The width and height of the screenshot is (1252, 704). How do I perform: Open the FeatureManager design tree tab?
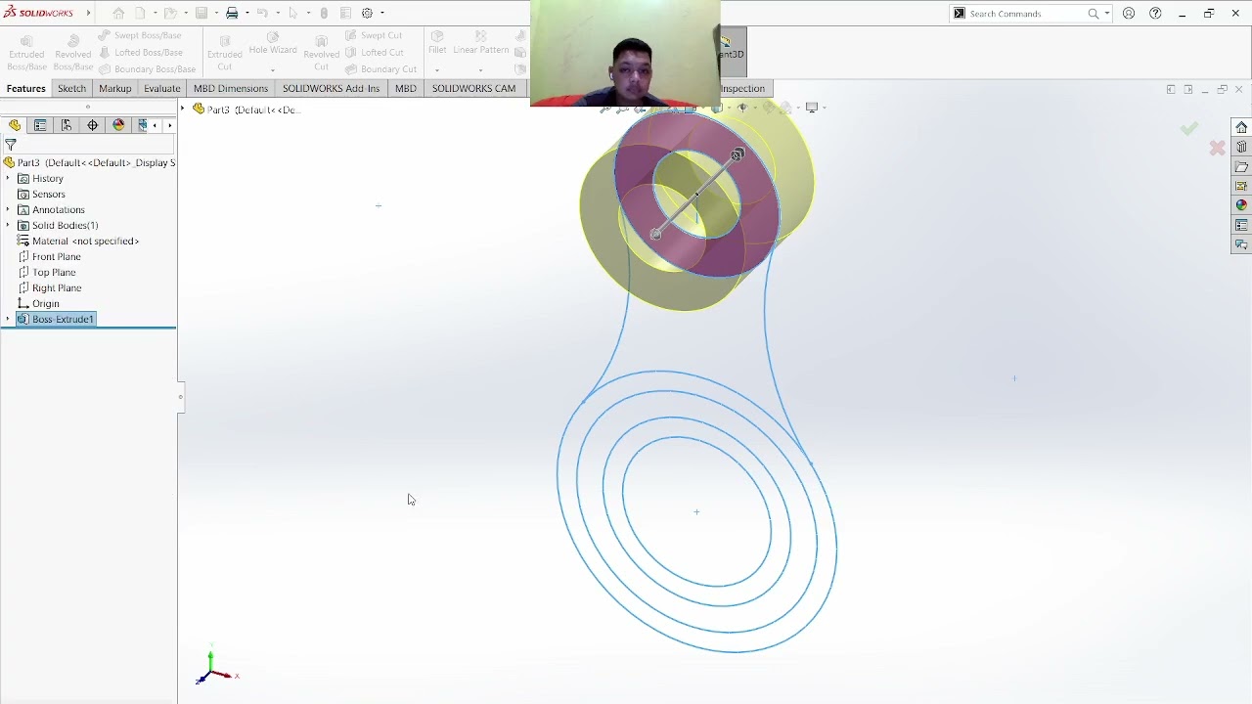click(15, 125)
